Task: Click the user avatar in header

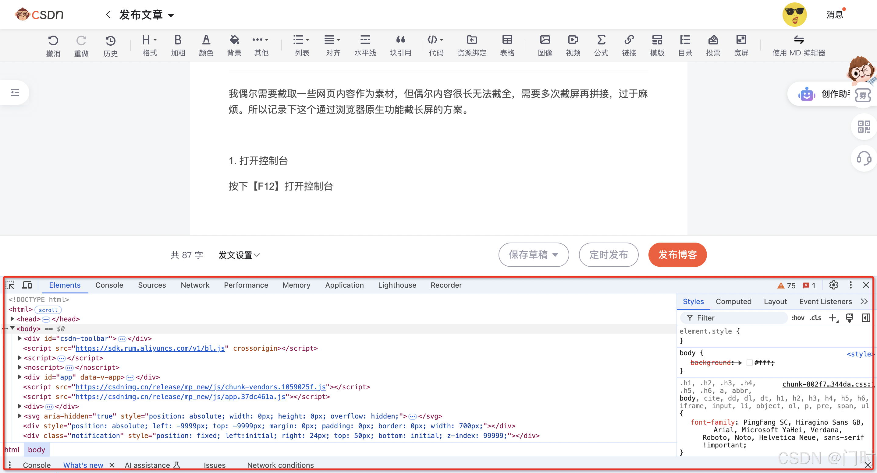Action: click(794, 15)
